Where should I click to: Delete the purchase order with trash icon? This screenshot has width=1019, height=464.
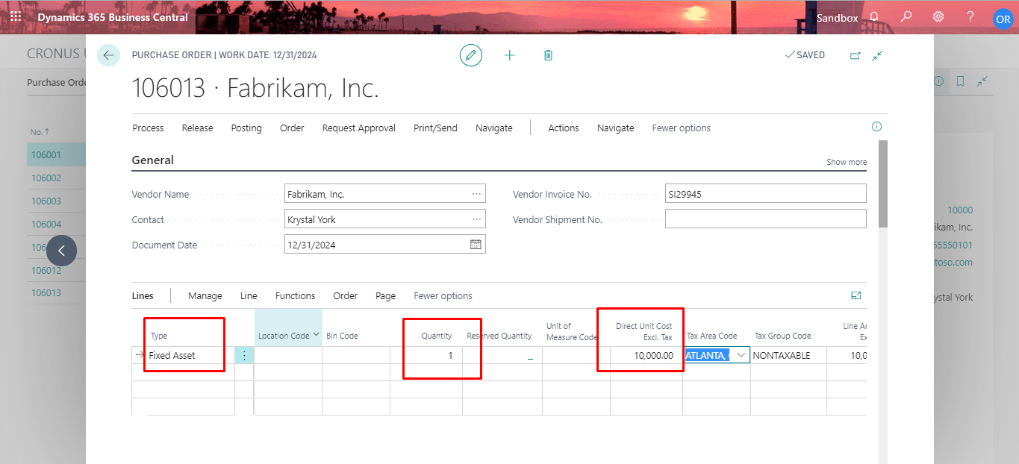click(x=548, y=55)
